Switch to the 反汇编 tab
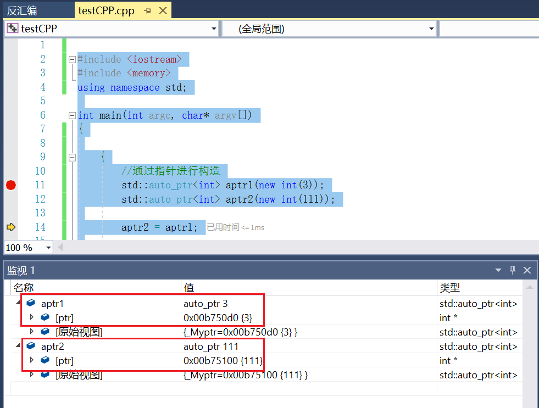Screen dimensions: 539x408 coord(22,9)
